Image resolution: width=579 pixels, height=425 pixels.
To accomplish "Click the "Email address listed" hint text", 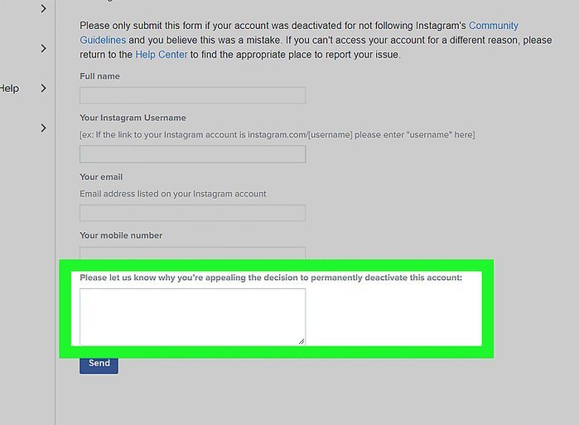I will (x=173, y=194).
